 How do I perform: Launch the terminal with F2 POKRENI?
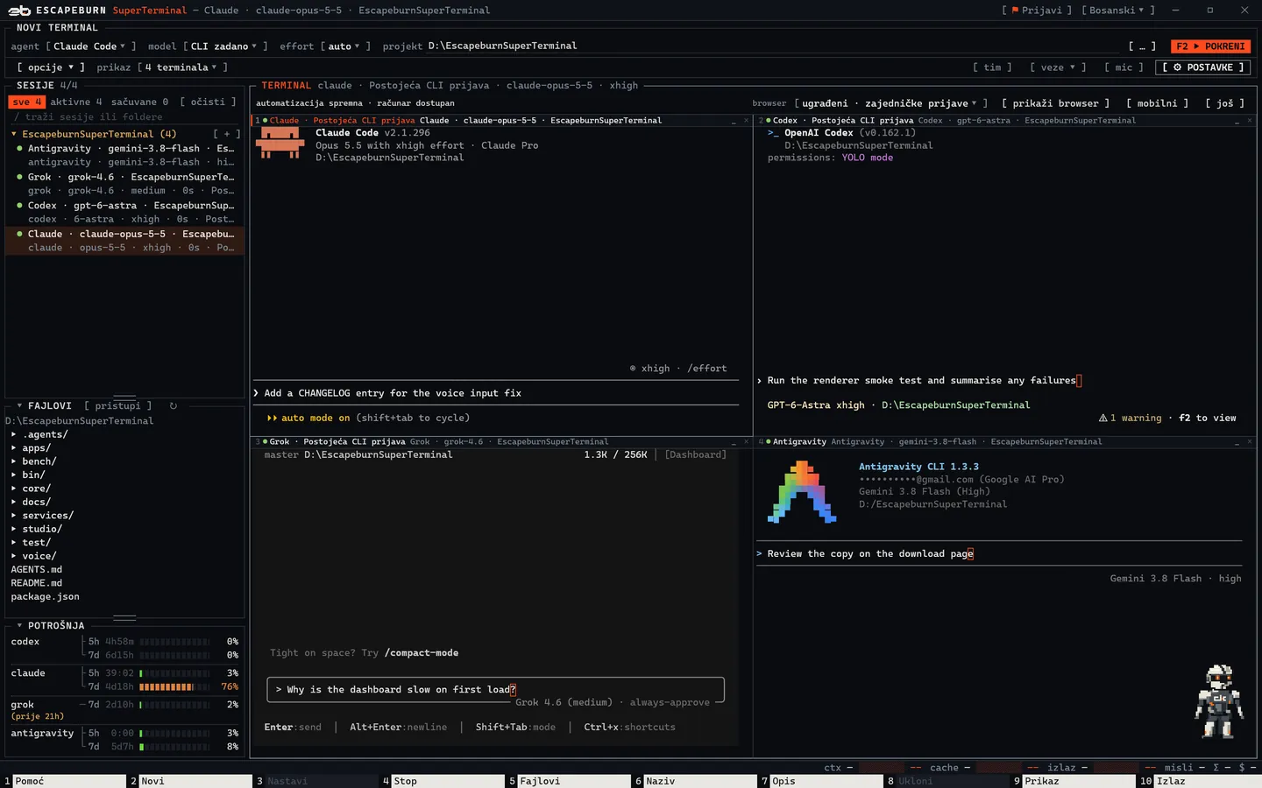tap(1210, 46)
